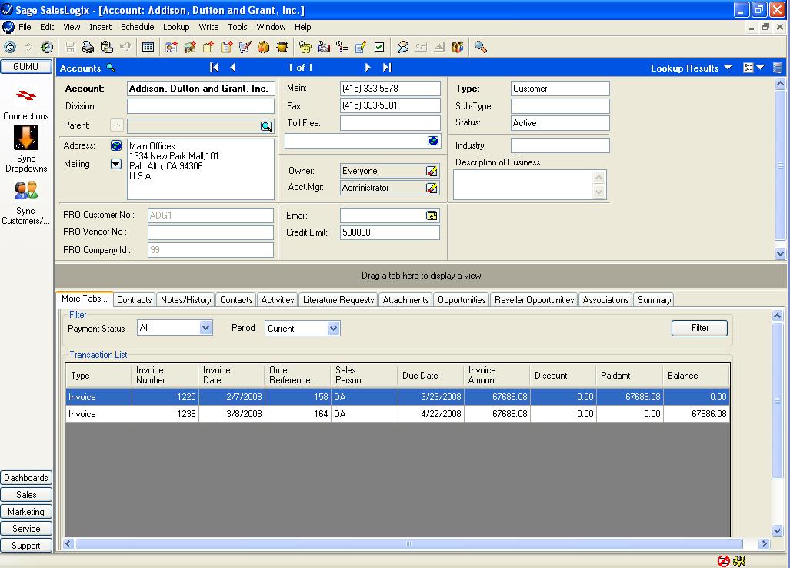
Task: Schedule a To-Do via list icon
Action: coord(342,48)
